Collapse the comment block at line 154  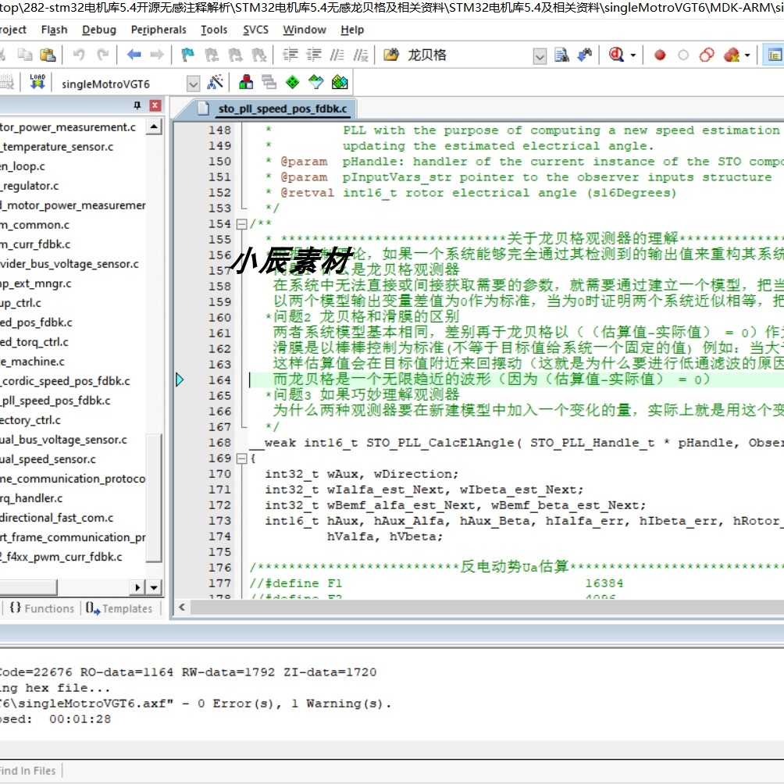coord(241,224)
